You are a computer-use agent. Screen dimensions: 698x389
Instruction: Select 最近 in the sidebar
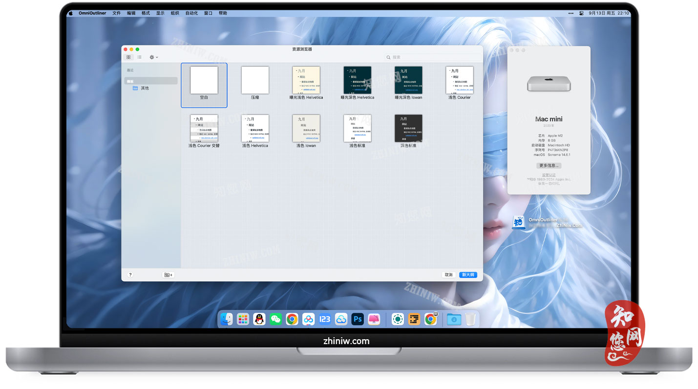coord(130,70)
